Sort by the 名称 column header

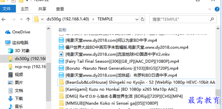pyautogui.click(x=62, y=30)
